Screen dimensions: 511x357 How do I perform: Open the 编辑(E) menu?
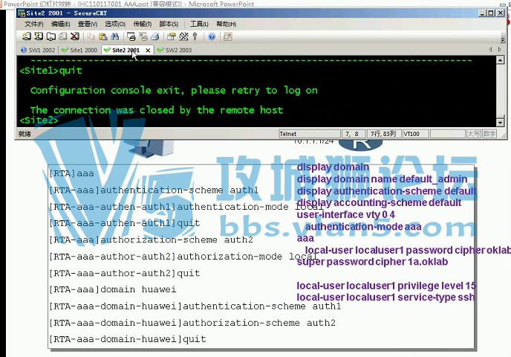61,24
